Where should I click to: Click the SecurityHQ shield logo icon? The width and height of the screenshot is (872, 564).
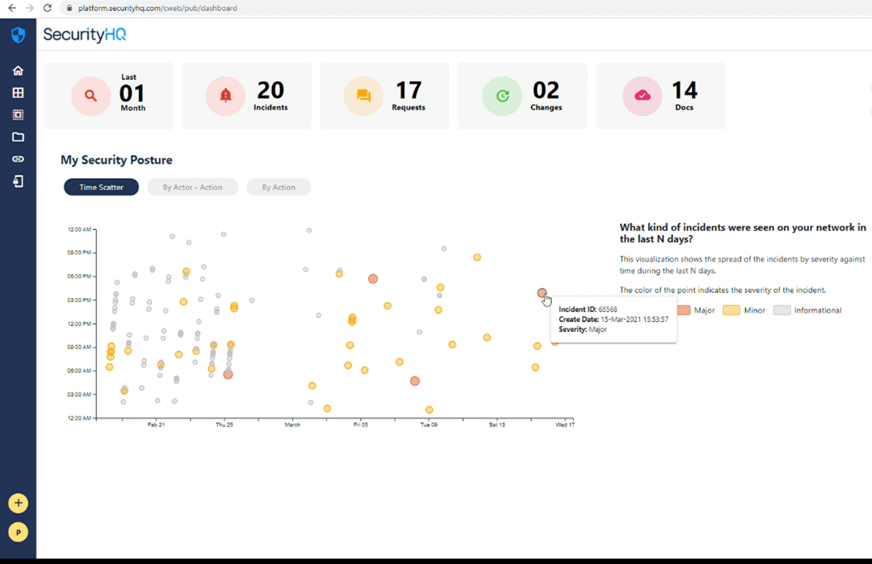coord(18,35)
